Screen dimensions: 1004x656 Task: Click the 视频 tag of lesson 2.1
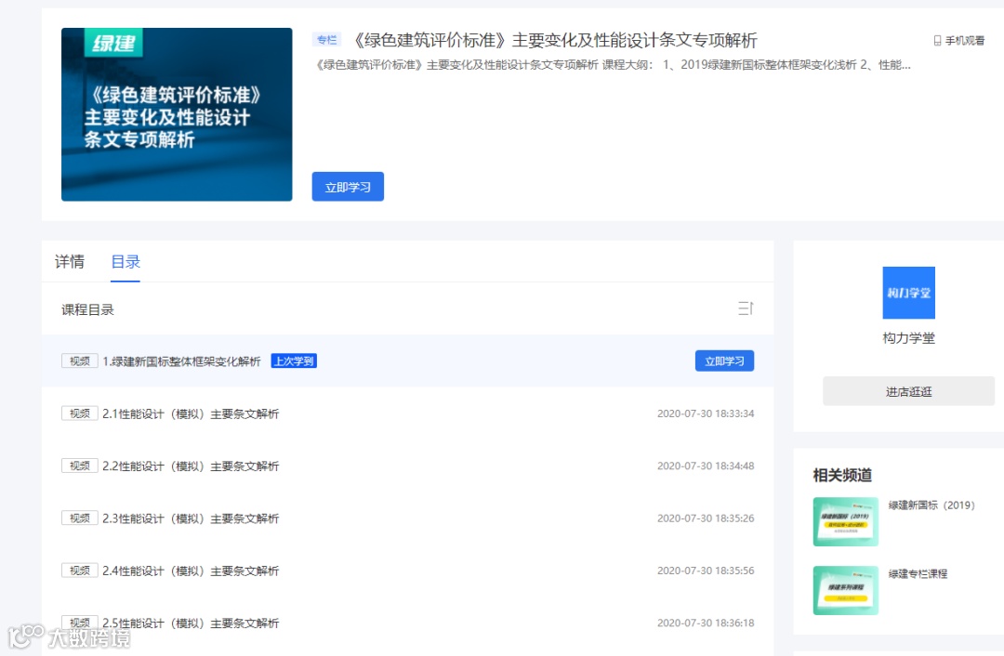[79, 413]
